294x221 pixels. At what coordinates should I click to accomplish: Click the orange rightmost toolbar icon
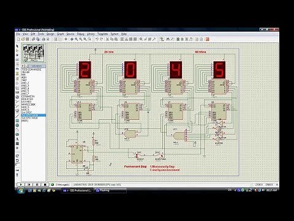coord(207,39)
